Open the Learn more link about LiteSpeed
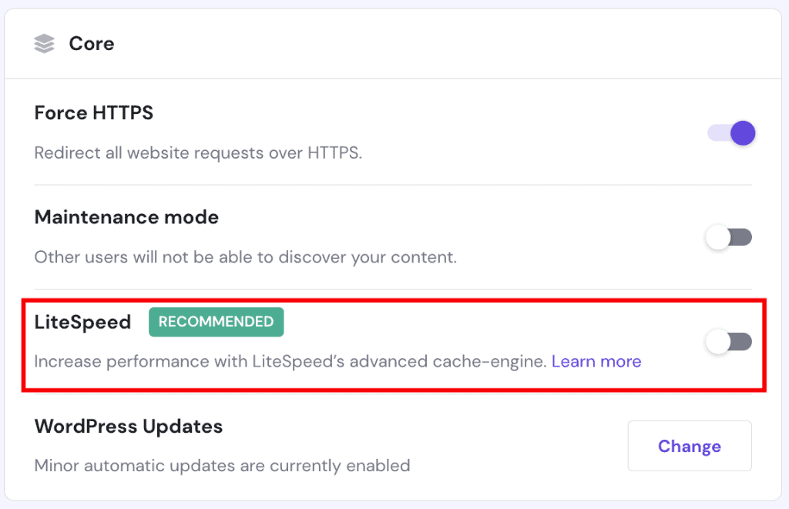Image resolution: width=789 pixels, height=509 pixels. click(x=596, y=361)
